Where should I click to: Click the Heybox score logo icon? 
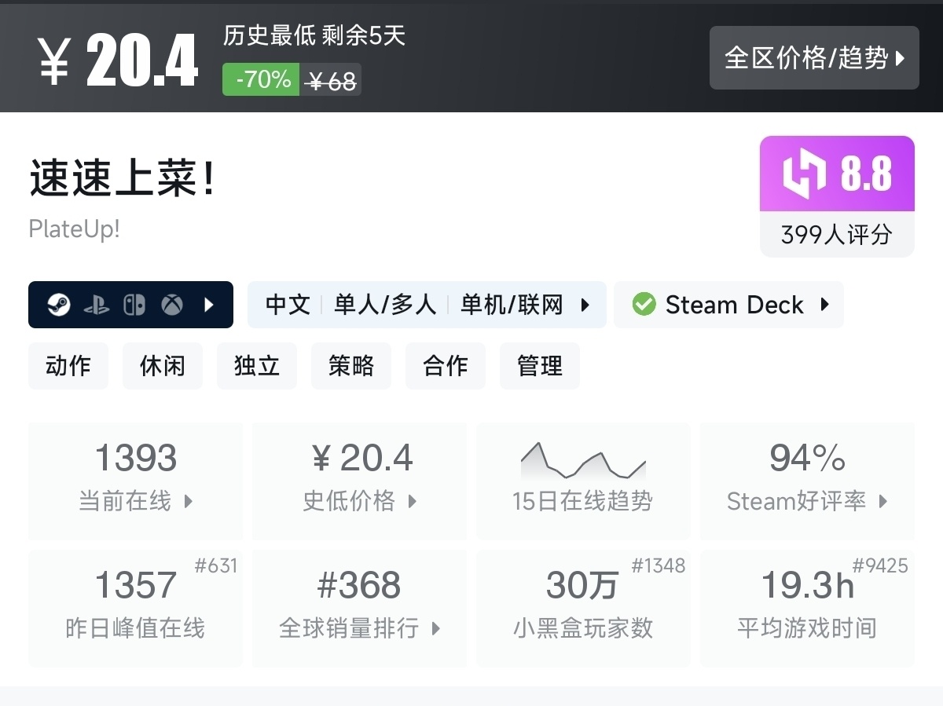point(805,174)
